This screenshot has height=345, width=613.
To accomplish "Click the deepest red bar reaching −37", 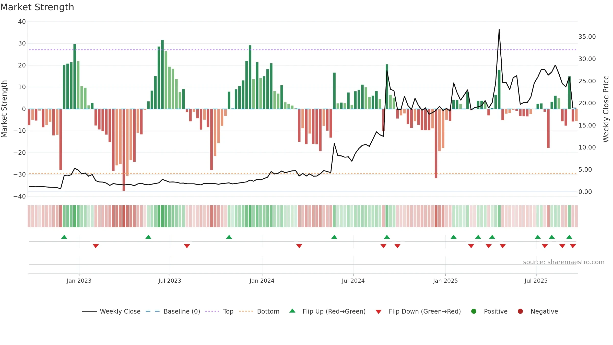I will pos(124,150).
